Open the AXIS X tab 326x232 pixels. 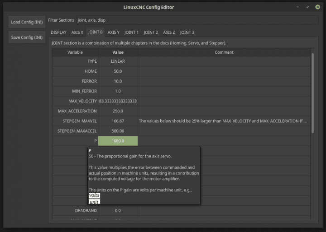point(77,32)
